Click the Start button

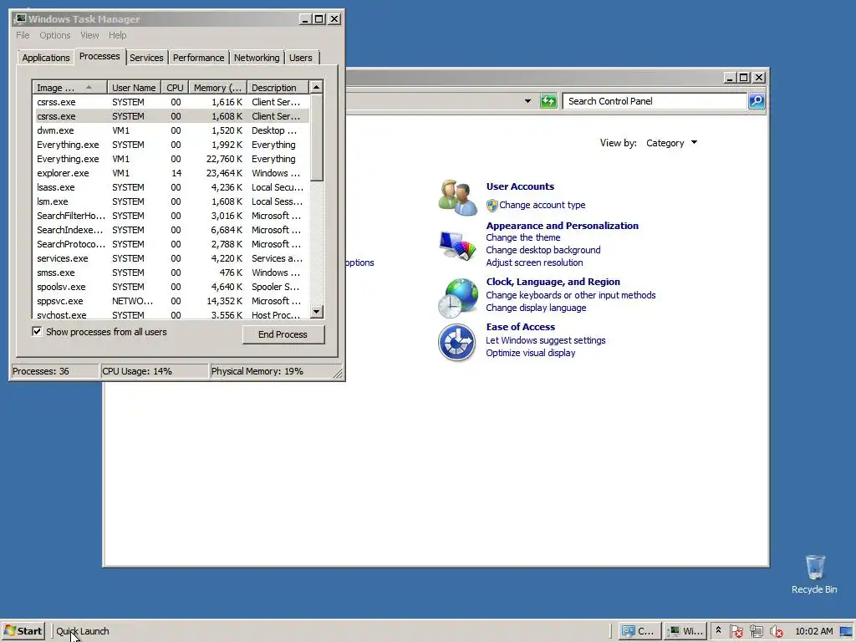pyautogui.click(x=23, y=631)
